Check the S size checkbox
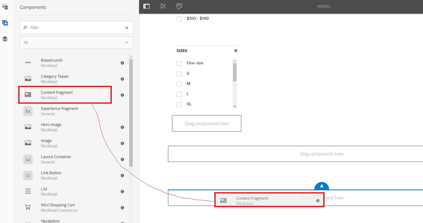This screenshot has width=423, height=223. [179, 74]
